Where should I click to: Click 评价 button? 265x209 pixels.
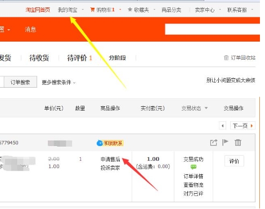tap(234, 161)
